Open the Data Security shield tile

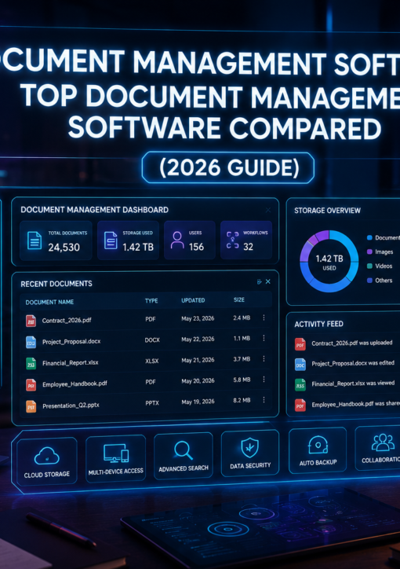[250, 453]
